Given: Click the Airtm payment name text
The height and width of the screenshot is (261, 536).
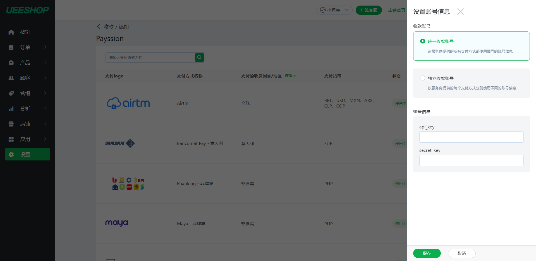Looking at the screenshot, I should (183, 103).
